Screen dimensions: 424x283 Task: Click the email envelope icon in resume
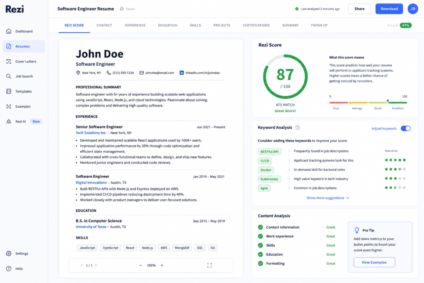tap(142, 73)
